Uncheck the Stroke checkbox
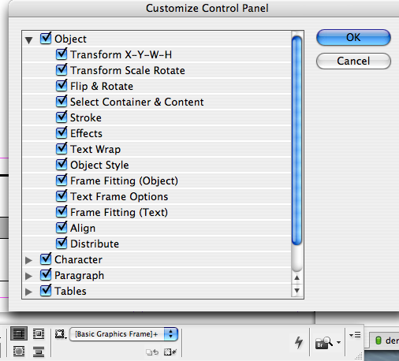 (x=62, y=117)
